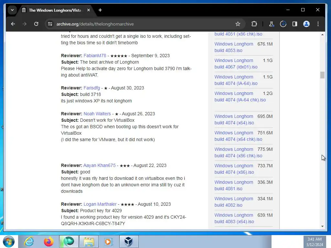Reload the archive.org page
Image resolution: width=331 pixels, height=248 pixels.
36,24
